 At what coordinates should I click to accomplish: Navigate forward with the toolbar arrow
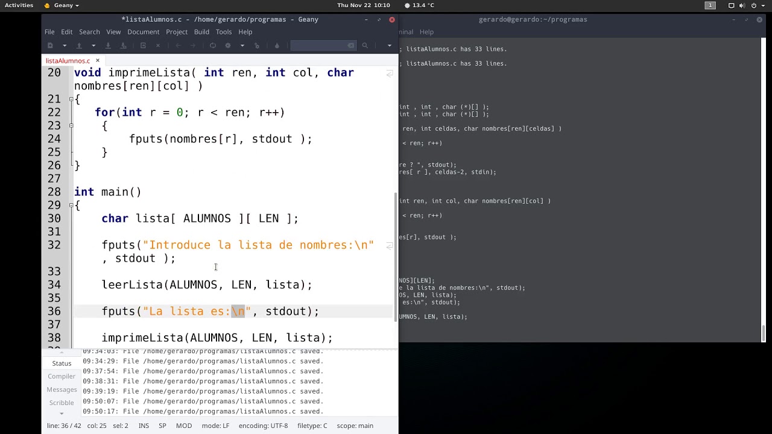193,45
